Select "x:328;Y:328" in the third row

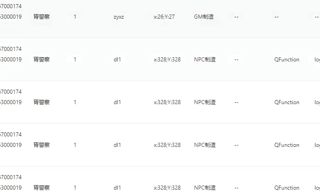click(x=167, y=102)
